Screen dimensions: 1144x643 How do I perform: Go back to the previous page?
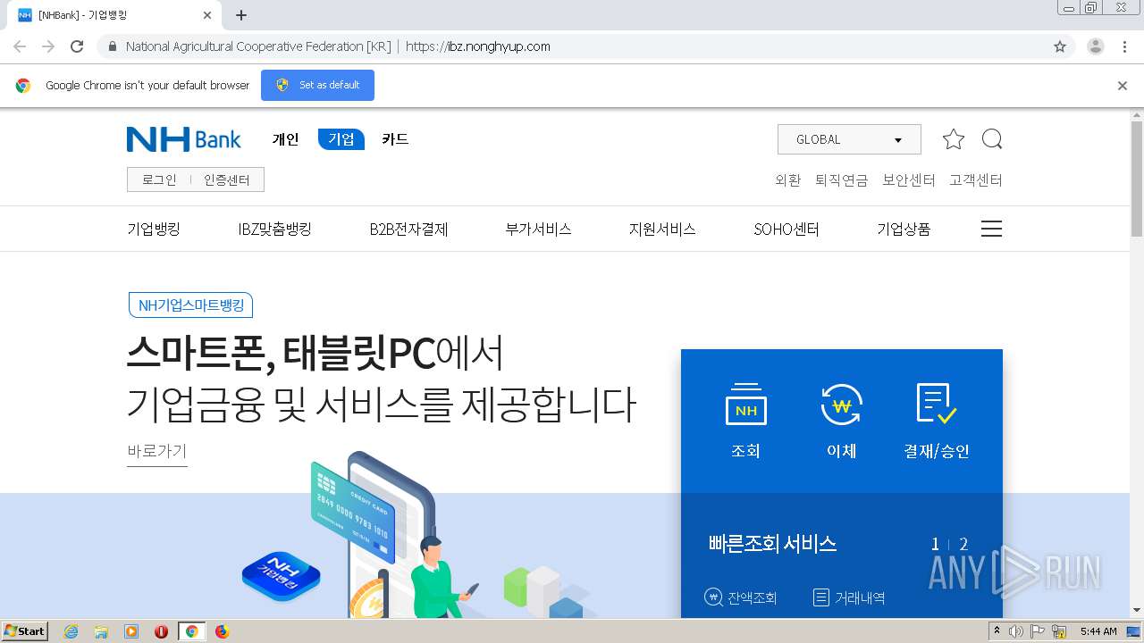(x=20, y=46)
